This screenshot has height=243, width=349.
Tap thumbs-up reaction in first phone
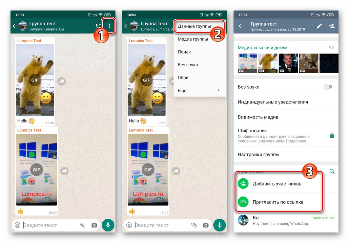[x=20, y=210]
